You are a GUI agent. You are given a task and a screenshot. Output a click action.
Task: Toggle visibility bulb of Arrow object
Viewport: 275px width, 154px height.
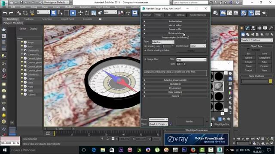pos(22,42)
